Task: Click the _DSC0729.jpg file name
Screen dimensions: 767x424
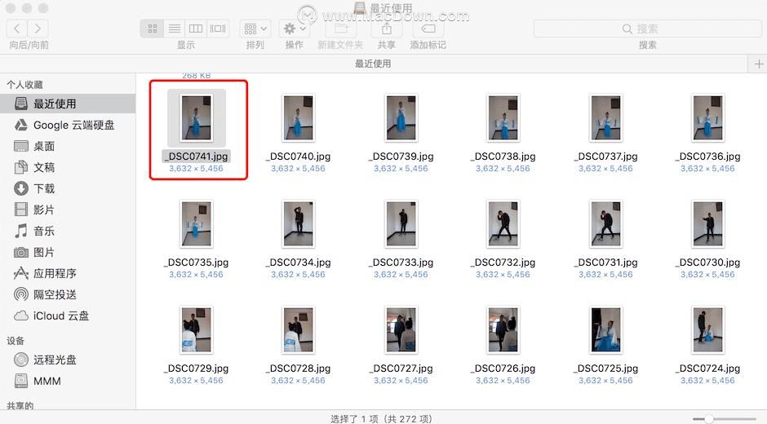Action: click(x=197, y=369)
